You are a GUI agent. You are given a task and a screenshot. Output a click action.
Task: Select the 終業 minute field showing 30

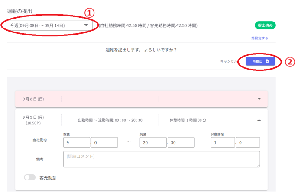181,142
